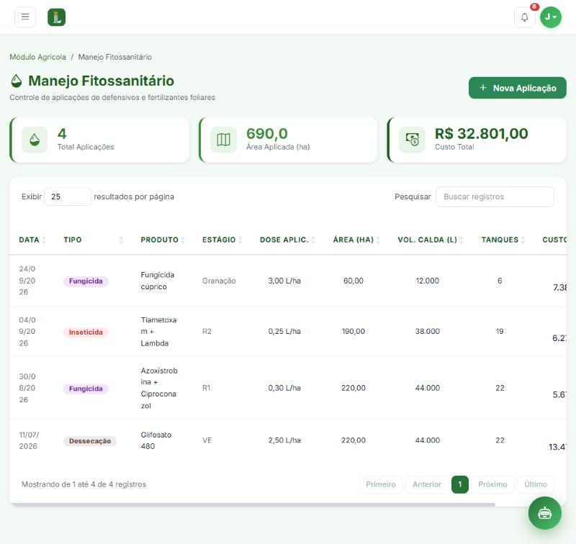Viewport: 576px width, 544px height.
Task: Click the Fungicida badge in R1 row
Action: pyautogui.click(x=86, y=389)
